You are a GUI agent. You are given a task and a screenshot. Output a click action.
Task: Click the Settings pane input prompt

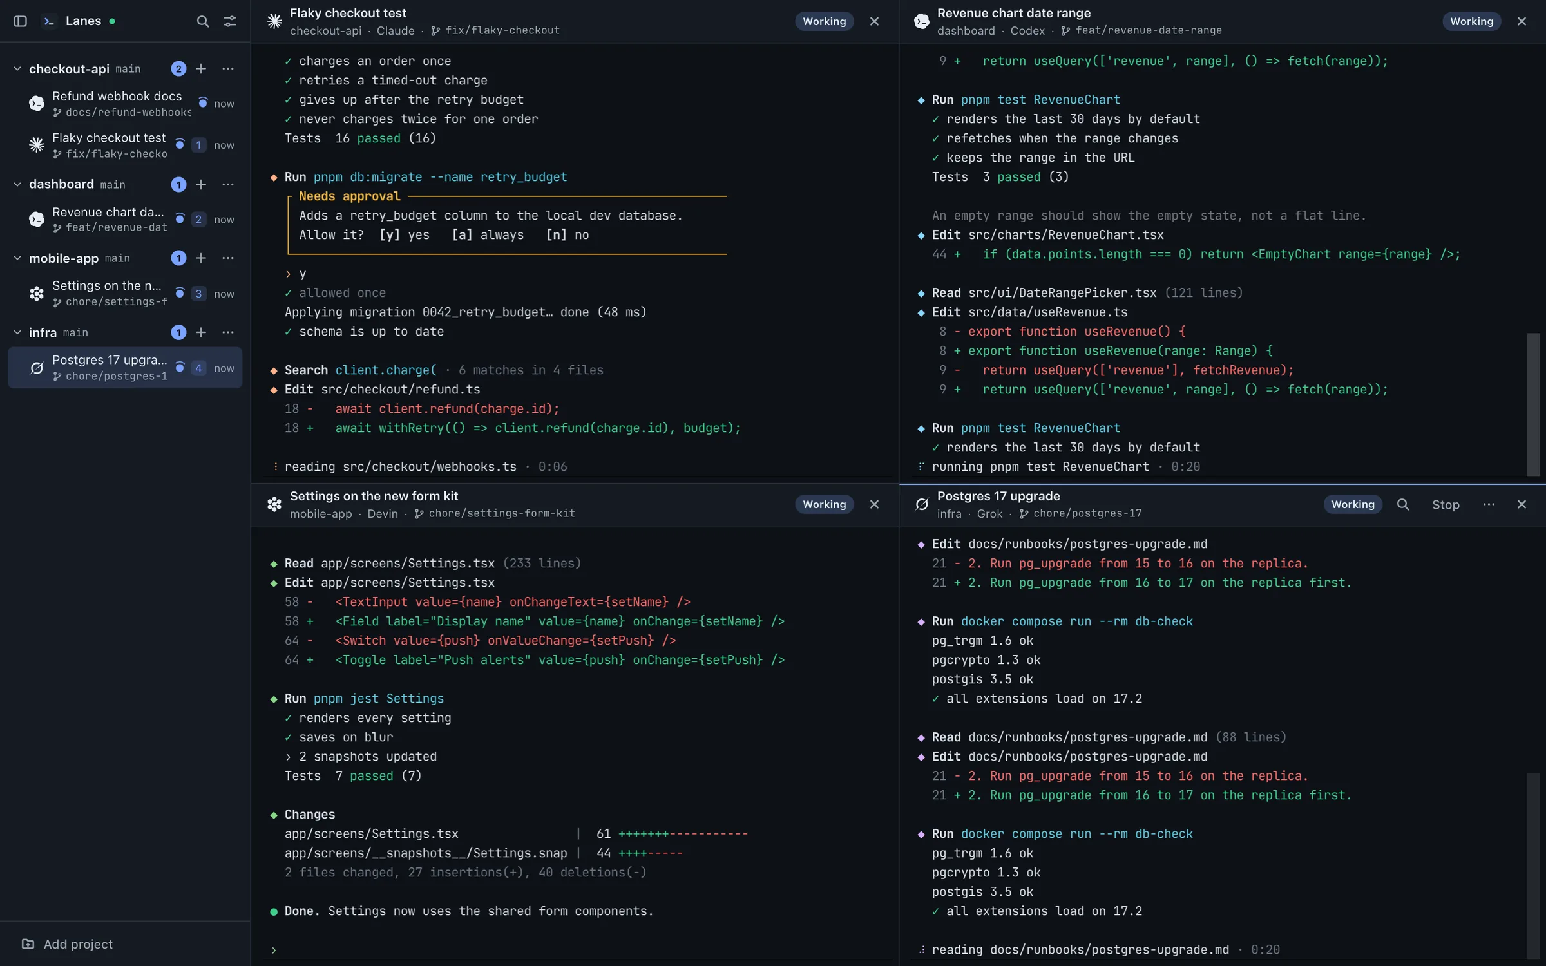point(573,950)
